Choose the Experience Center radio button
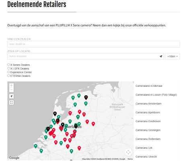The width and height of the screenshot is (191, 162). click(8, 72)
